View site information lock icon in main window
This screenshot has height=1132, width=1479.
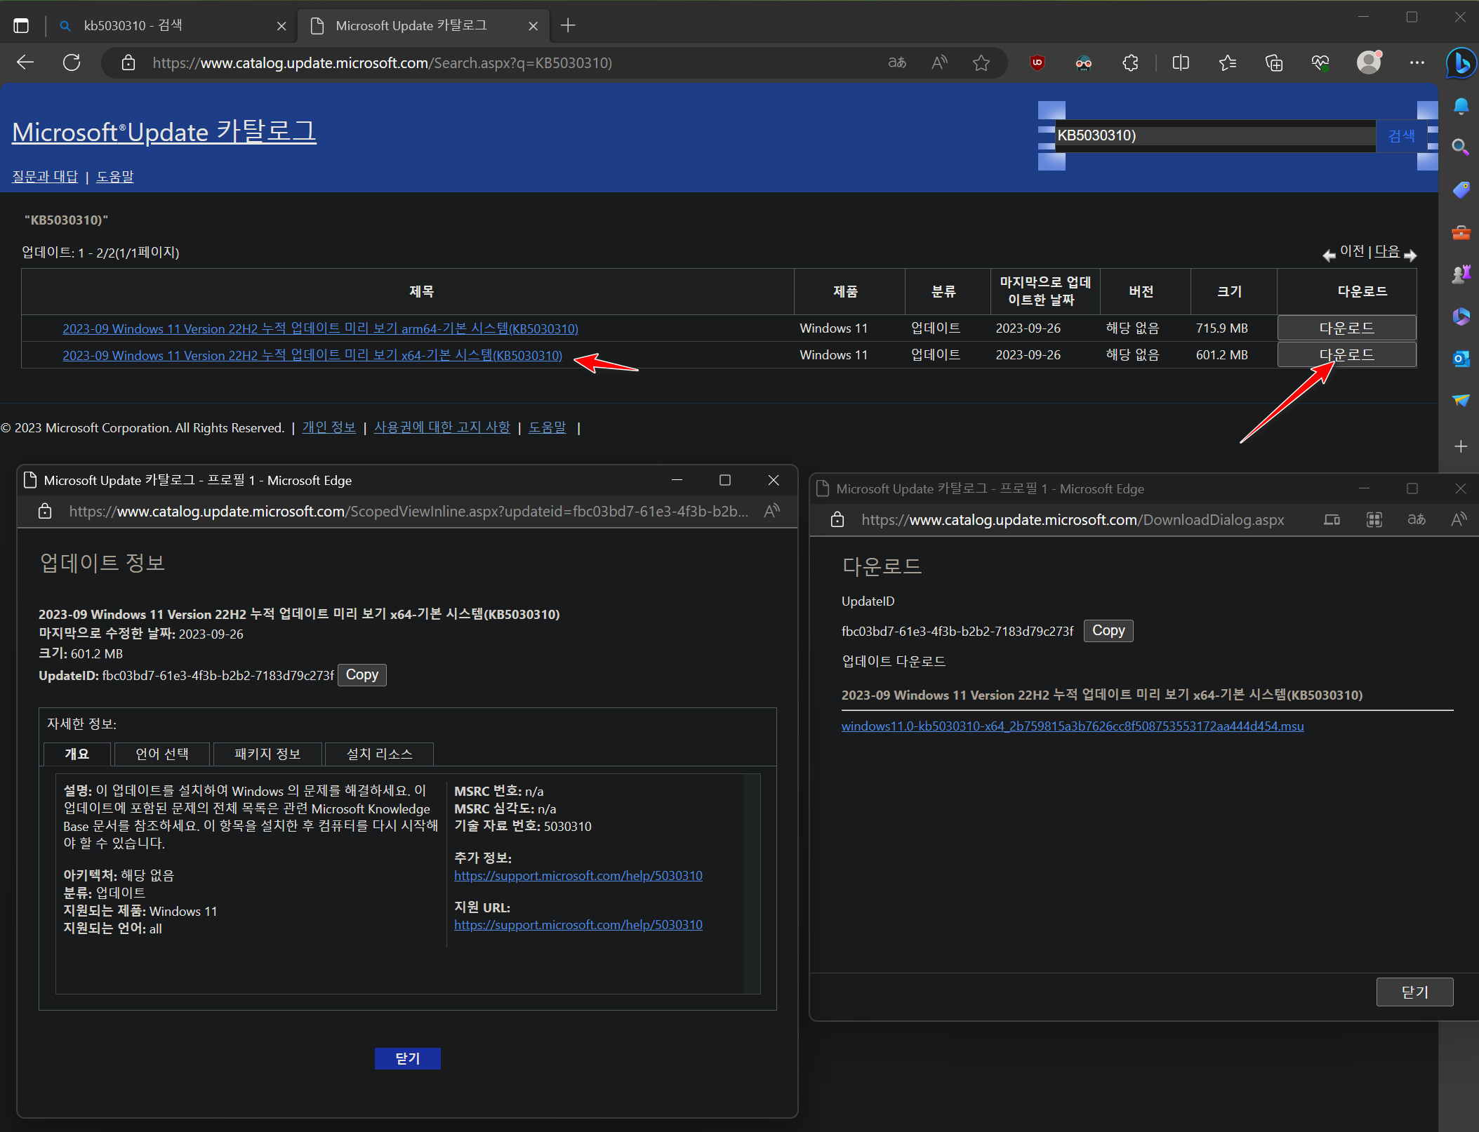coord(128,62)
